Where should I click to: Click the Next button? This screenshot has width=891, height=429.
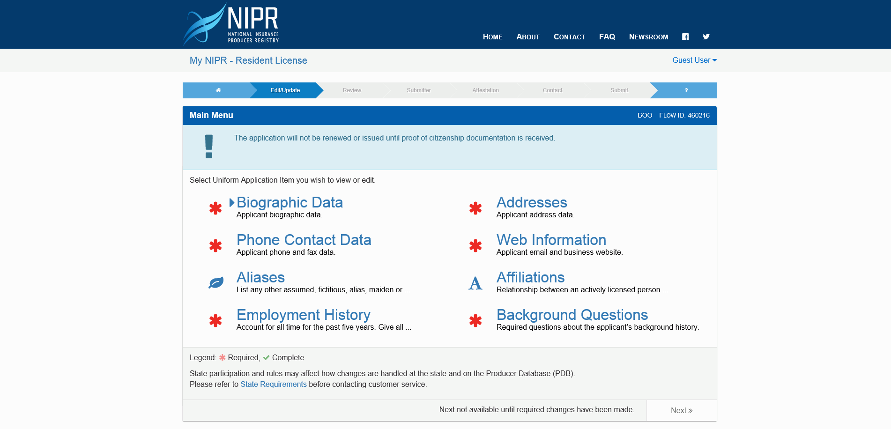tap(682, 410)
